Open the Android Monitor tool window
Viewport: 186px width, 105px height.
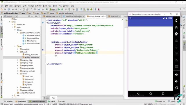coord(37,101)
